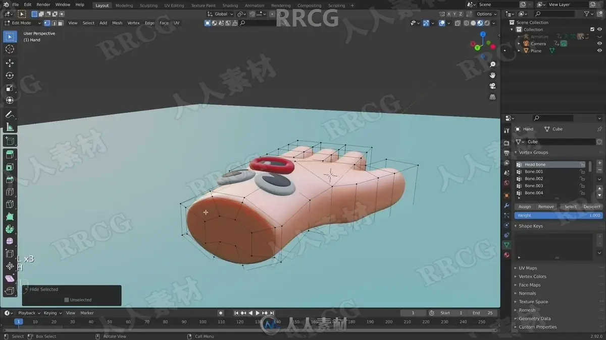Hide the Camera in outliner
The height and width of the screenshot is (340, 606).
tap(599, 43)
